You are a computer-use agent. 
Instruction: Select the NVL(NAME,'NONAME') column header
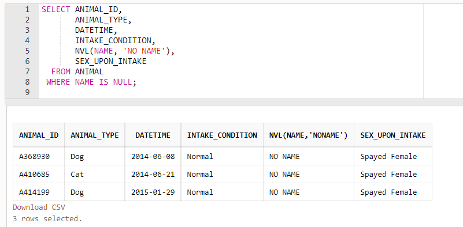[309, 135]
